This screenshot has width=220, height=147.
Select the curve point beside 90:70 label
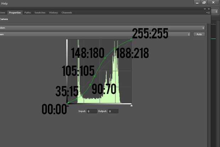90,85
